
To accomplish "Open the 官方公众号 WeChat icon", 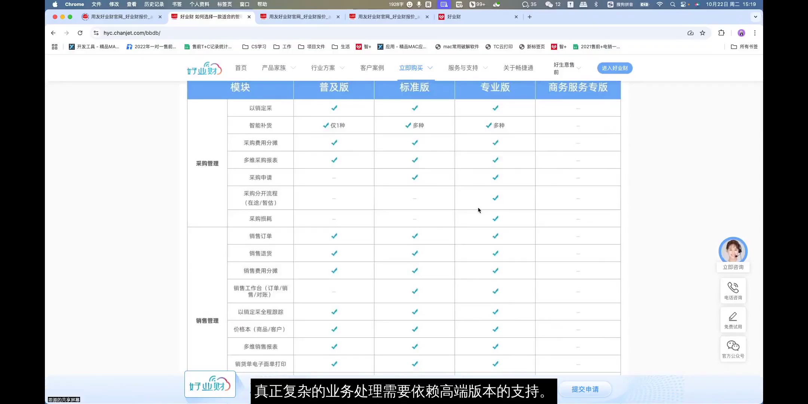I will coord(732,349).
